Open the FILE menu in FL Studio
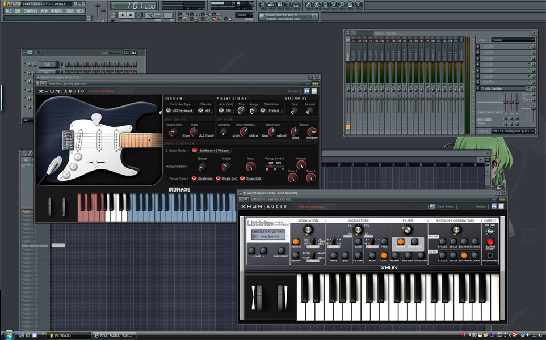 coord(9,11)
